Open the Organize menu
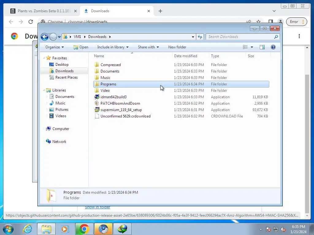 point(55,47)
